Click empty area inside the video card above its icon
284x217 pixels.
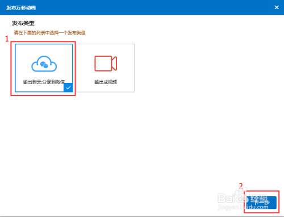(106, 49)
